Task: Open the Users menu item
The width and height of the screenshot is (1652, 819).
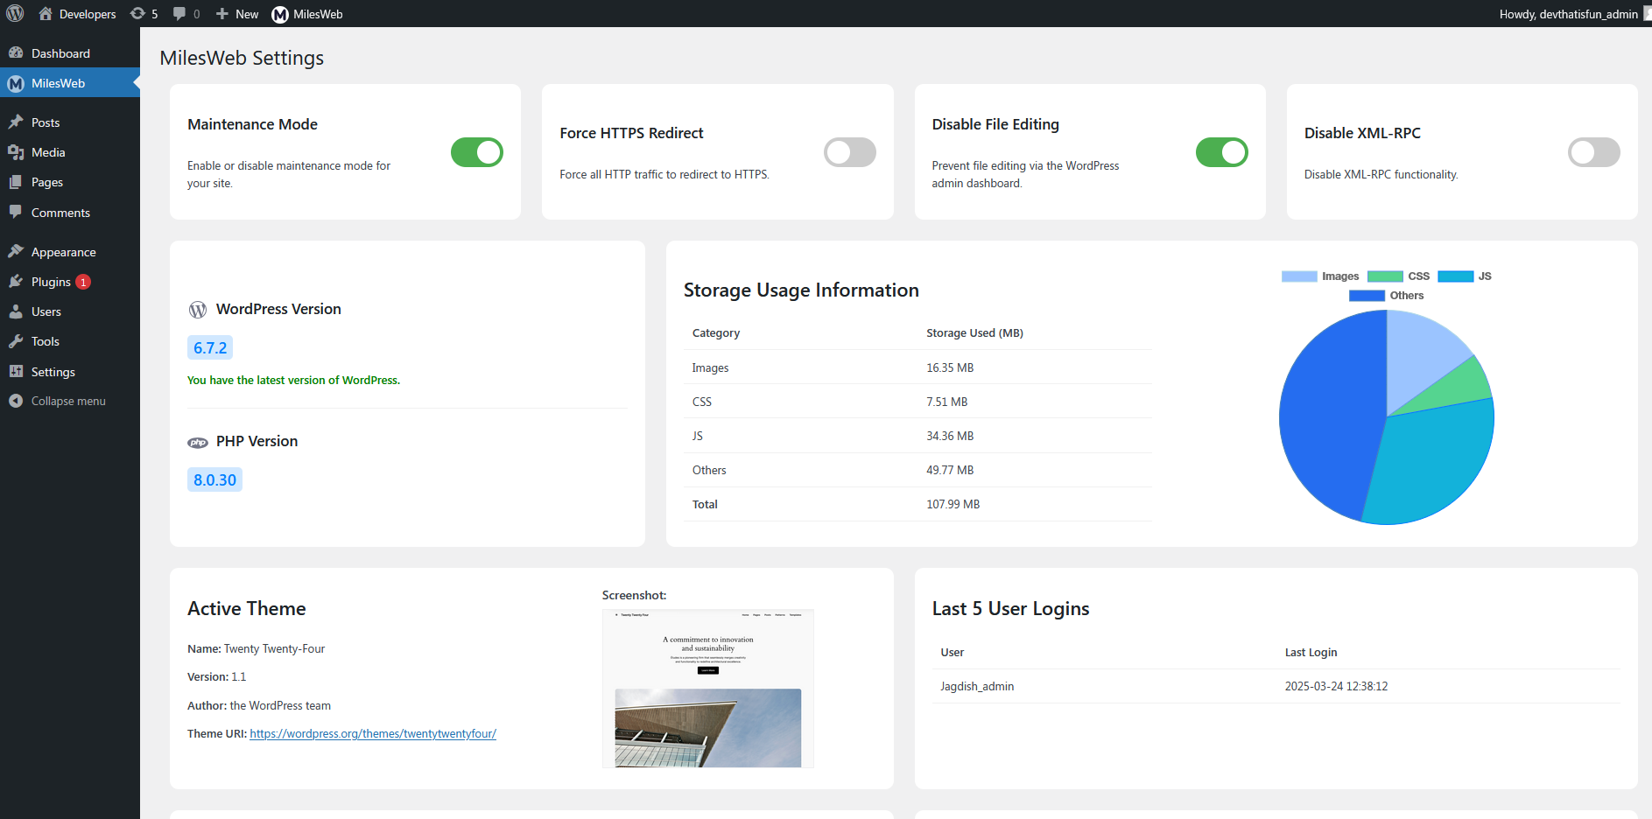Action: tap(70, 311)
